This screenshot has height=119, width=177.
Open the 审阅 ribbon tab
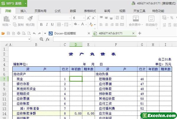coord(107,11)
